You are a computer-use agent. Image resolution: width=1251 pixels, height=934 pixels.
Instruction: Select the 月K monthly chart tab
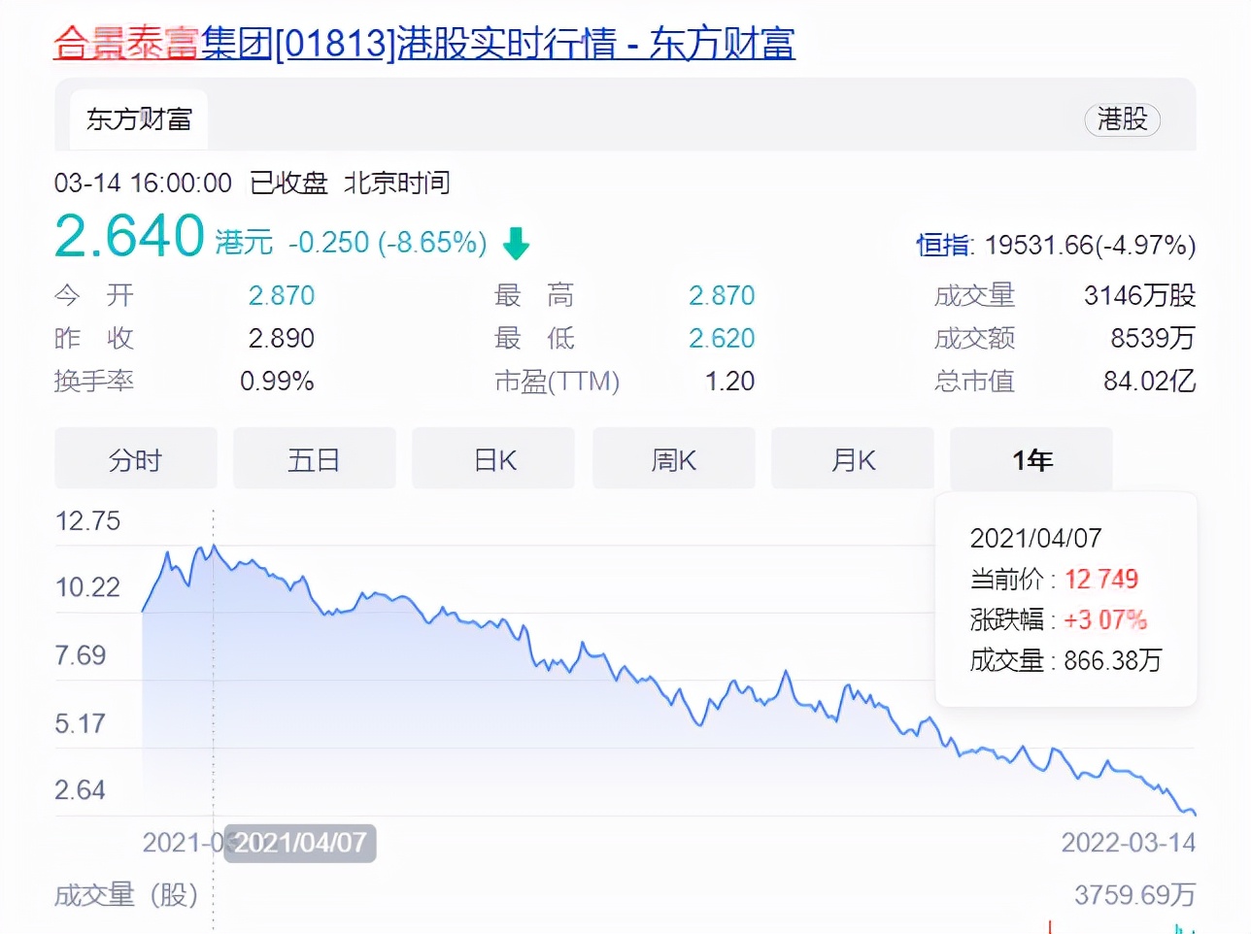(x=852, y=458)
